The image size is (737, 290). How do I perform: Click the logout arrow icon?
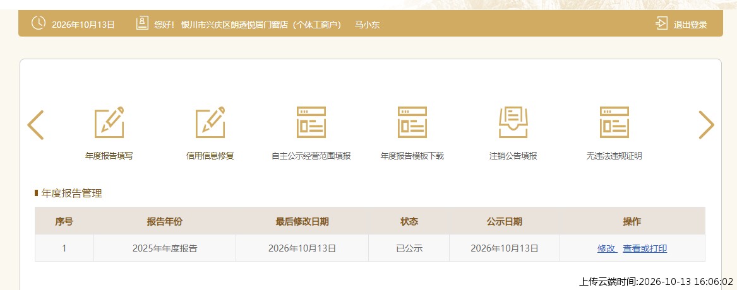click(x=662, y=23)
